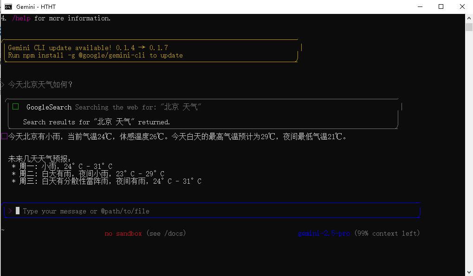The width and height of the screenshot is (473, 276).
Task: Click the 周三 forecast line
Action: [106, 181]
